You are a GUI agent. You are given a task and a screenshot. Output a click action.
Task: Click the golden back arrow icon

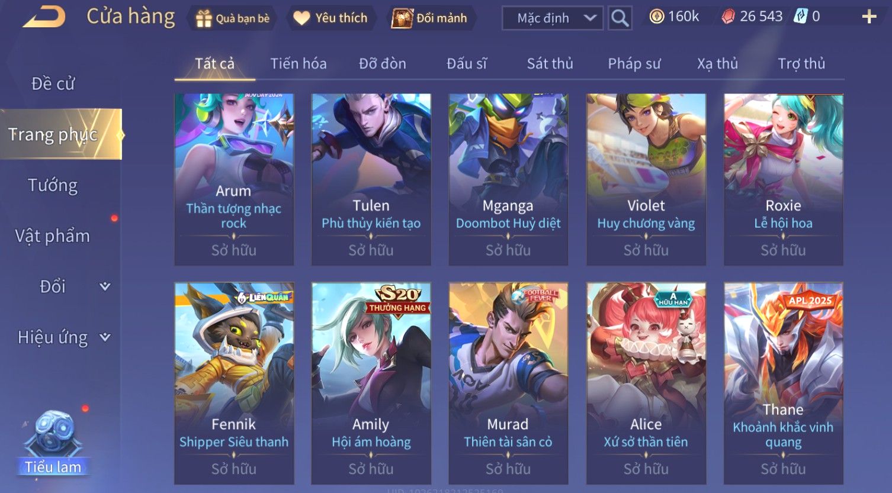44,17
